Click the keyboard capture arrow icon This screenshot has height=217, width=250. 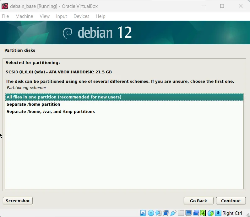tap(218, 213)
